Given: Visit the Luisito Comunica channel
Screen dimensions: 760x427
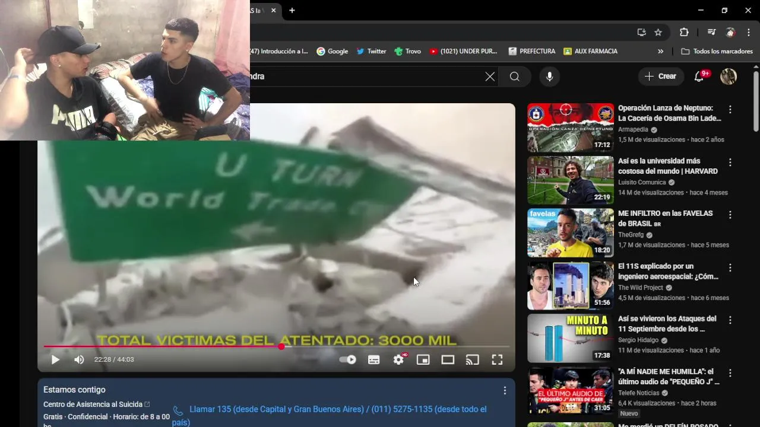Looking at the screenshot, I should 642,182.
